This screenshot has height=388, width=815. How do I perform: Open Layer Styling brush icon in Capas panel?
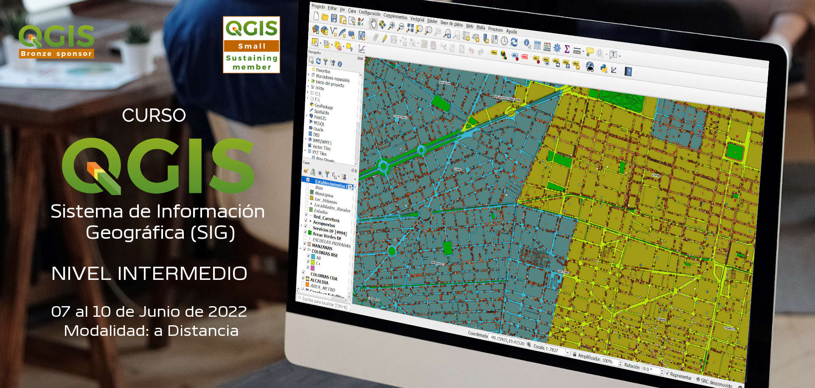pyautogui.click(x=306, y=170)
